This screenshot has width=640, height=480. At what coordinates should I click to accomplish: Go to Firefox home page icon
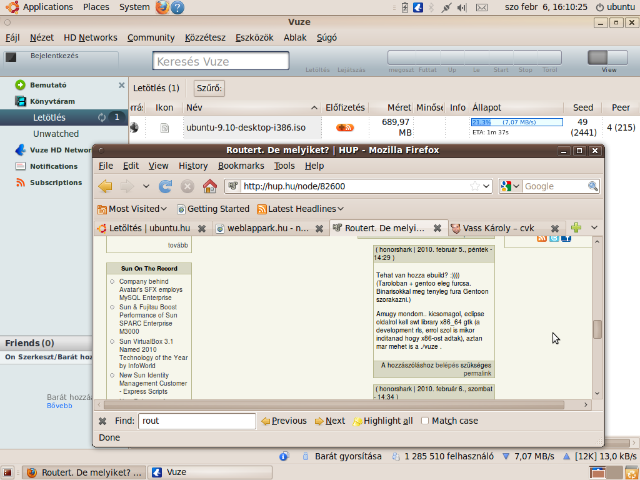(210, 186)
